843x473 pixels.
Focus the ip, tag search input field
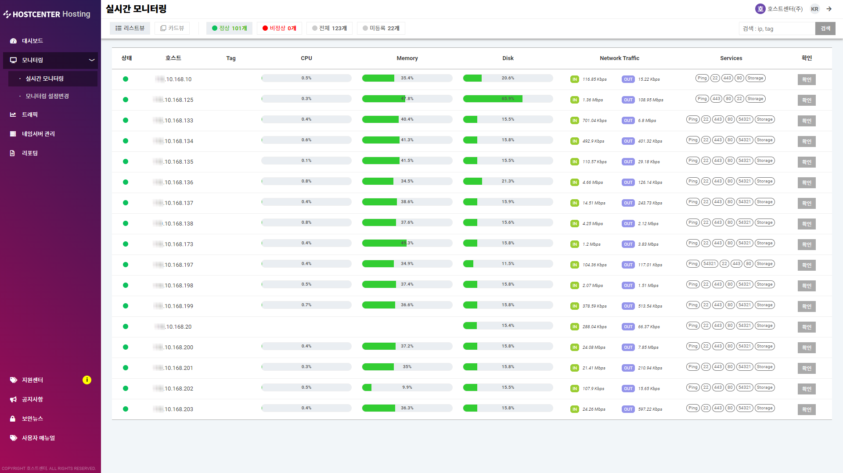coord(776,29)
